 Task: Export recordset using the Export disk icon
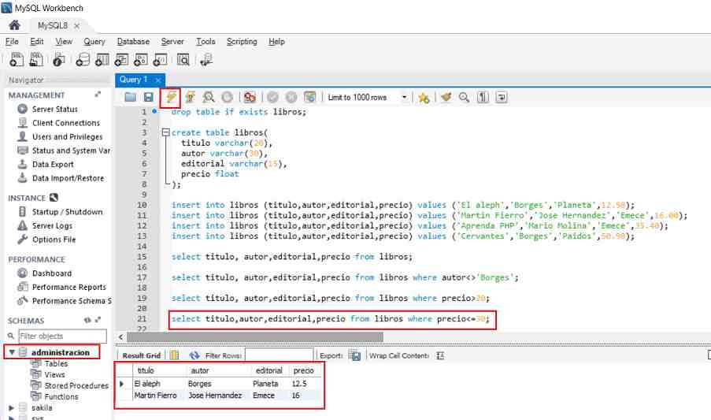click(x=354, y=355)
